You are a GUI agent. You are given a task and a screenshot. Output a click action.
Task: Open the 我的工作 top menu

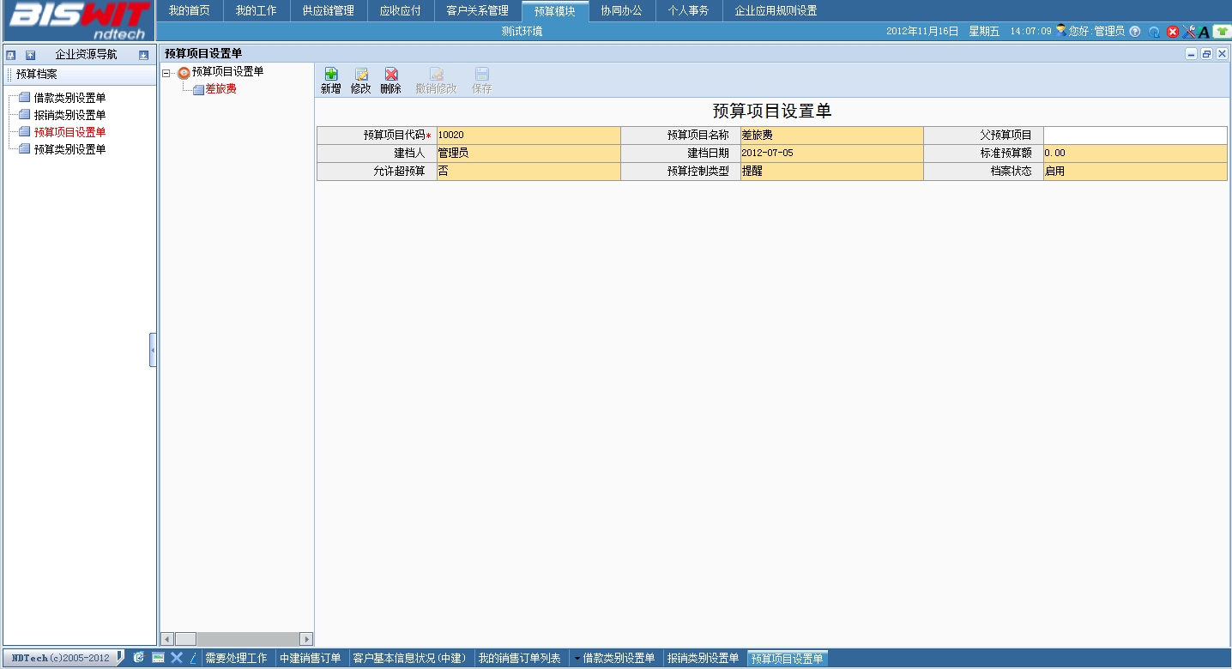point(257,11)
